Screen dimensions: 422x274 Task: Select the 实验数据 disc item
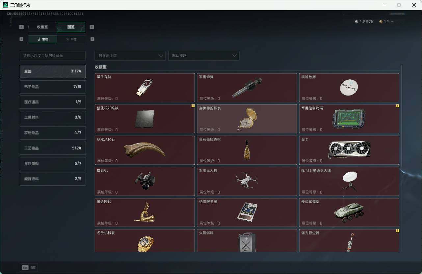click(349, 88)
